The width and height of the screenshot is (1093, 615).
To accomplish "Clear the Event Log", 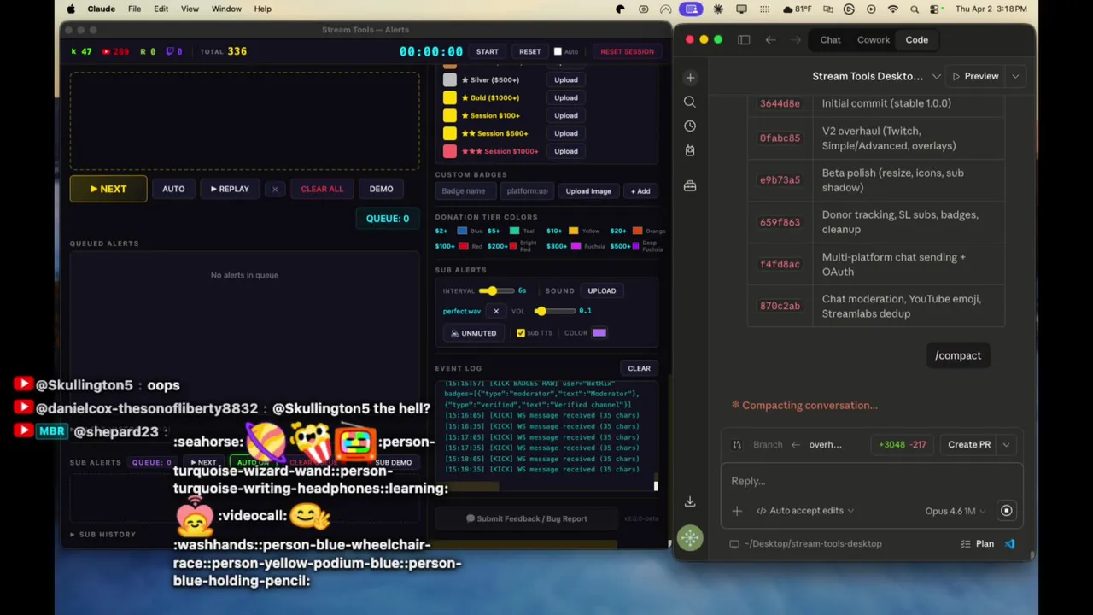I will 639,369.
